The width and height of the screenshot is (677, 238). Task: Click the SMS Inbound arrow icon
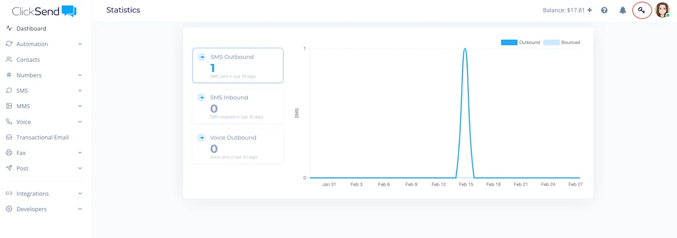point(202,97)
